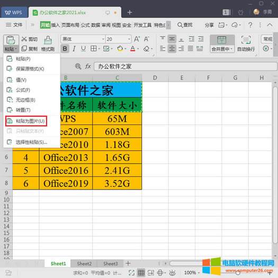Increase font size with A+ icon

pyautogui.click(x=137, y=39)
